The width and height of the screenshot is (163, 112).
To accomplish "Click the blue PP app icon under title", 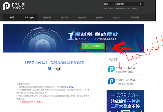I will (x=49, y=68).
